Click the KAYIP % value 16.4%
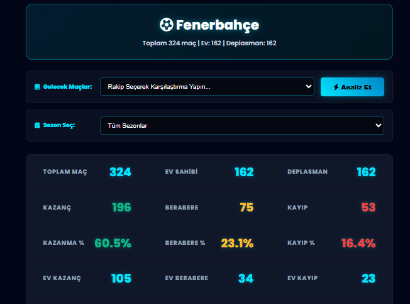 pos(358,243)
